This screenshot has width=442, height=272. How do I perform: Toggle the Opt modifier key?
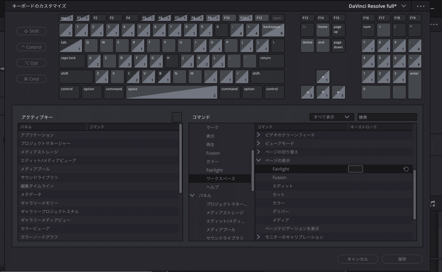tap(31, 63)
